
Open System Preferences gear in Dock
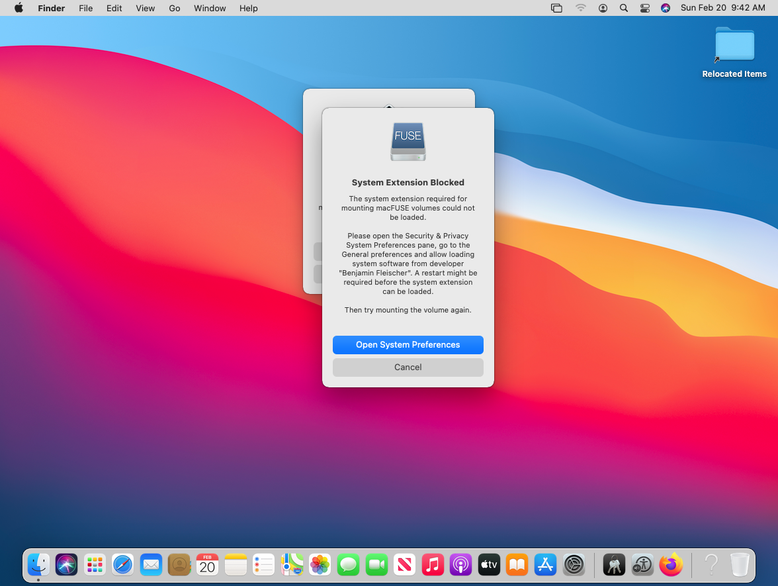pyautogui.click(x=574, y=565)
